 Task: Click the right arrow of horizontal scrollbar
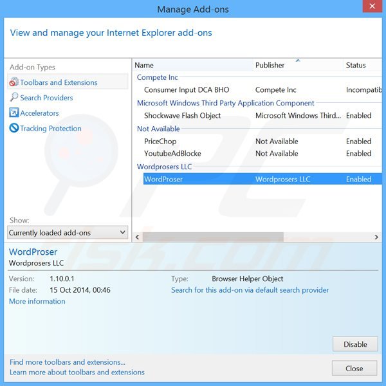376,237
